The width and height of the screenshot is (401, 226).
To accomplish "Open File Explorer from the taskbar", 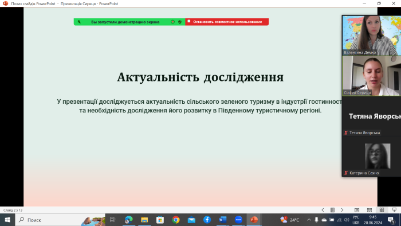I will tap(144, 220).
